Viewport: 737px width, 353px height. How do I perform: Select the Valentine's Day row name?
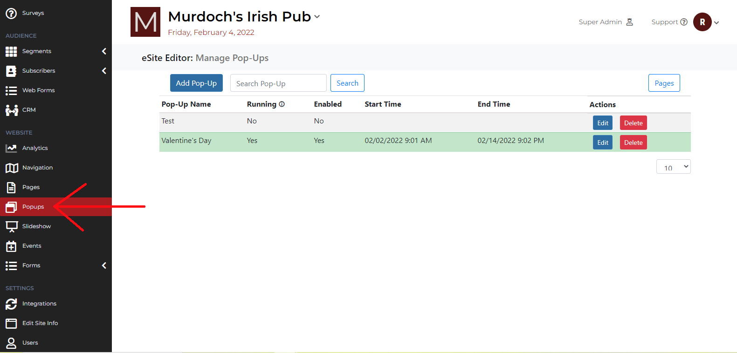click(x=186, y=141)
